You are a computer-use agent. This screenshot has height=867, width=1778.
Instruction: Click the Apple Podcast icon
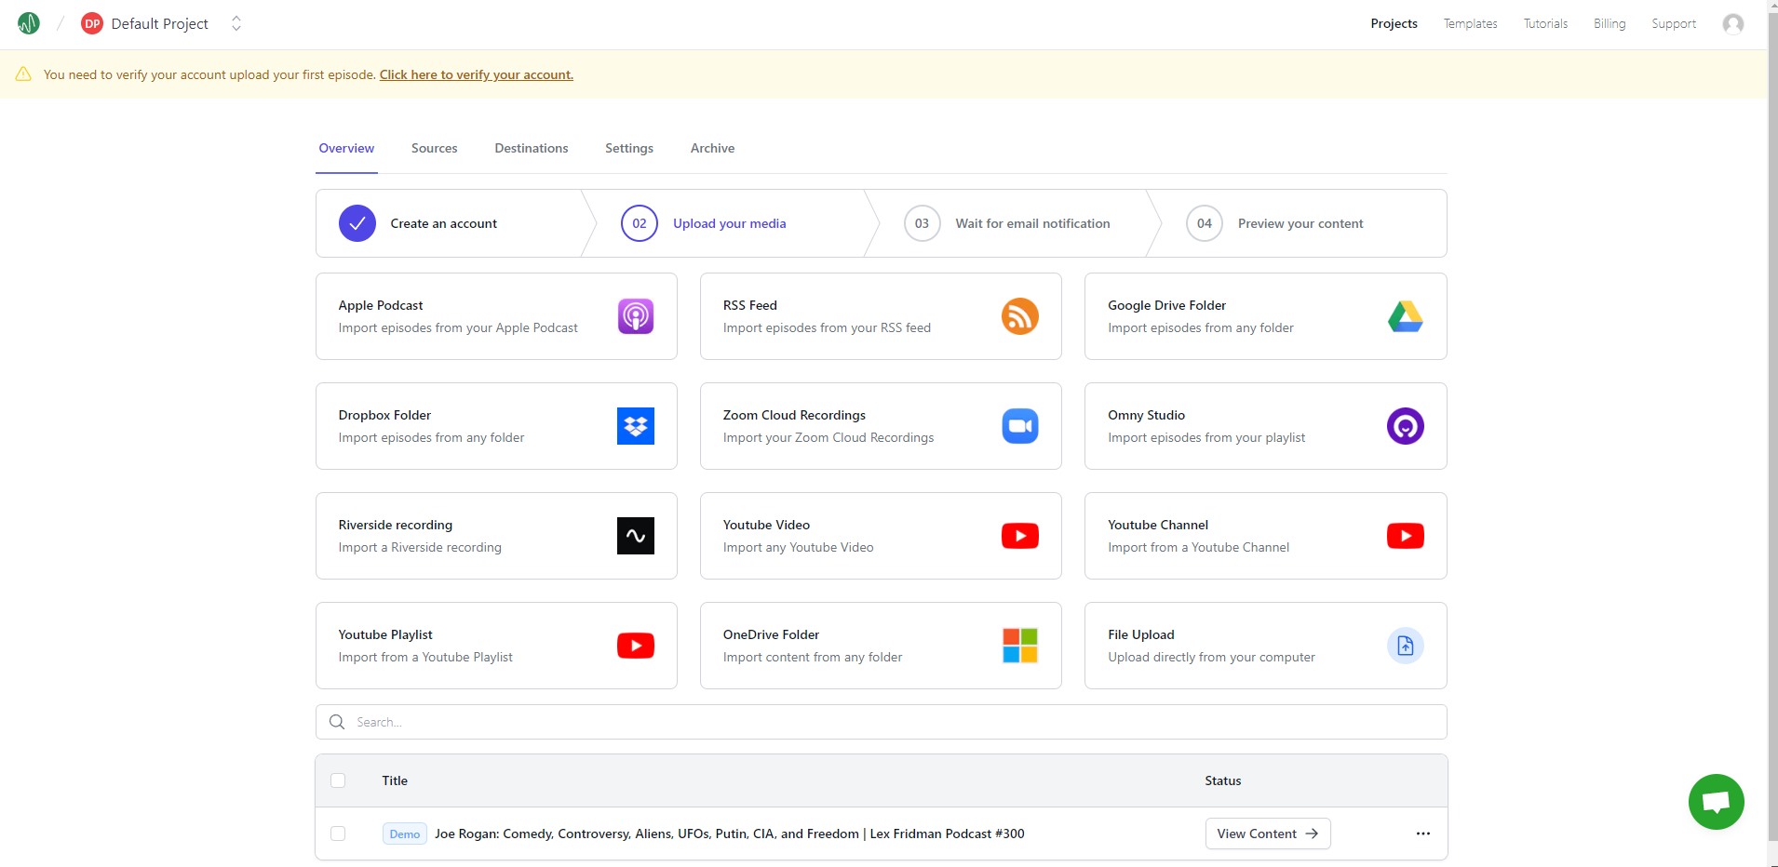(636, 316)
